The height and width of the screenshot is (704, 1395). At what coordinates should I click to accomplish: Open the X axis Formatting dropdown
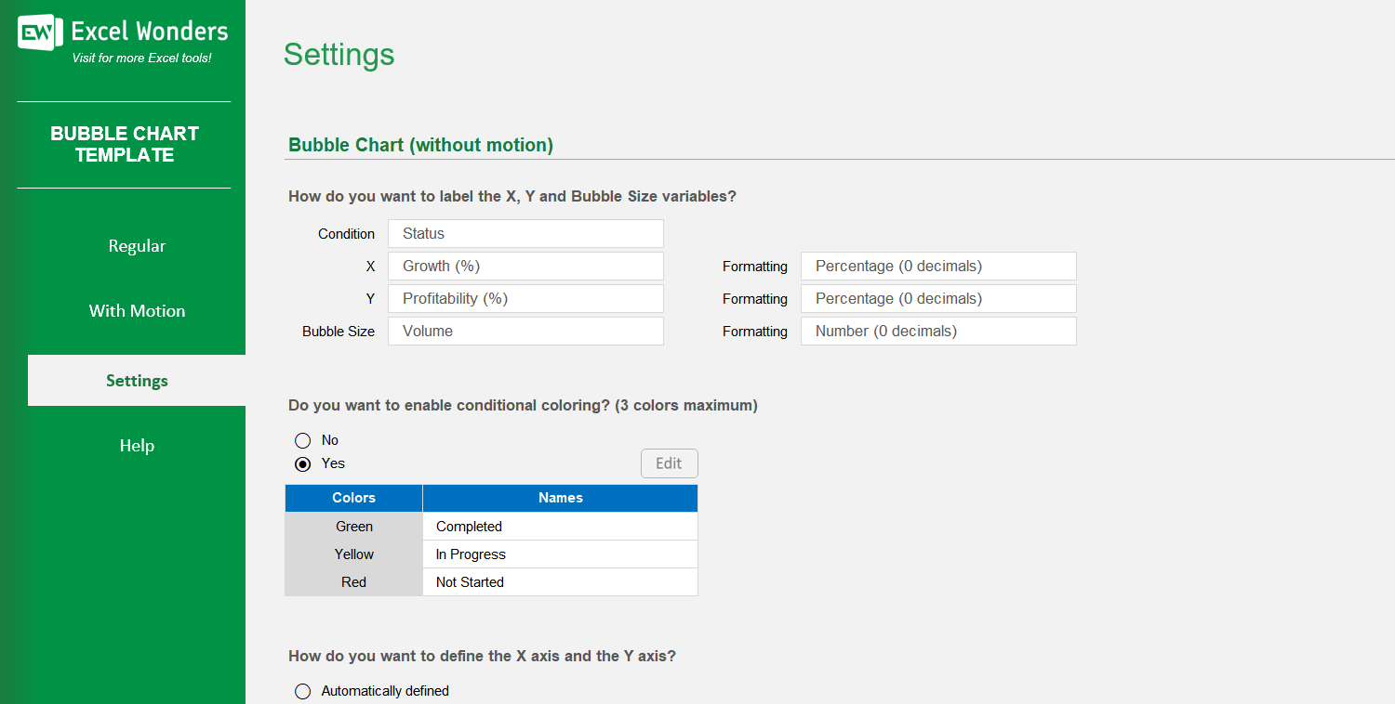pyautogui.click(x=937, y=266)
